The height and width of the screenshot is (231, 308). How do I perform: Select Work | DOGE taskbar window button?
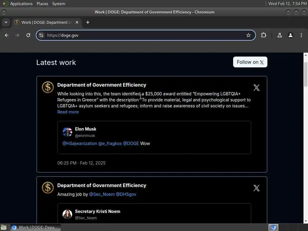35,227
